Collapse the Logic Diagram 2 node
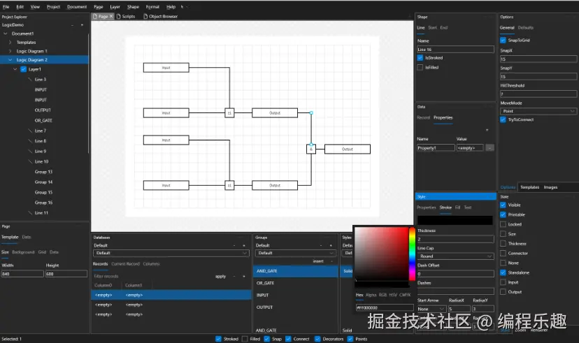Viewport: 579px width, 343px height. [x=10, y=60]
